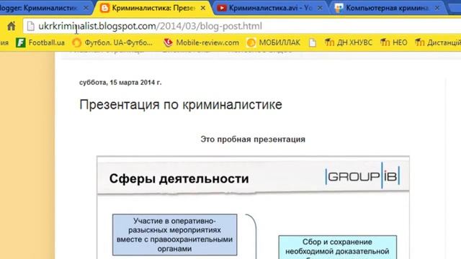461x259 pixels.
Task: Click the ДН ХНУВС bookmark icon
Action: (x=329, y=43)
